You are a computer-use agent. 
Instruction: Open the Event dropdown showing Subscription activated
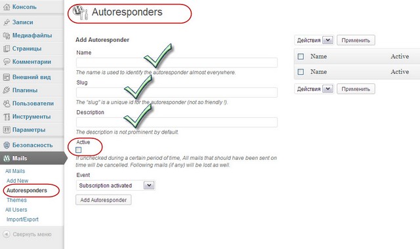point(115,185)
